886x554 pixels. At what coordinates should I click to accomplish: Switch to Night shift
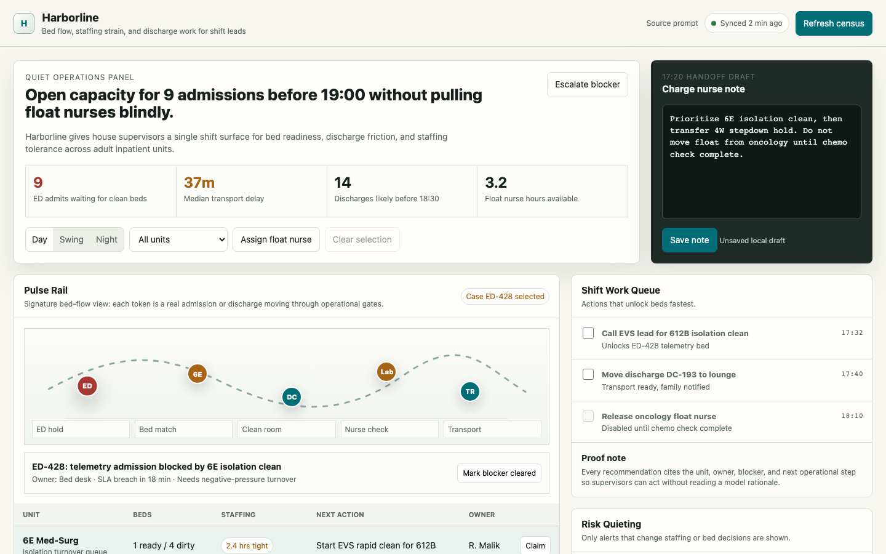106,239
